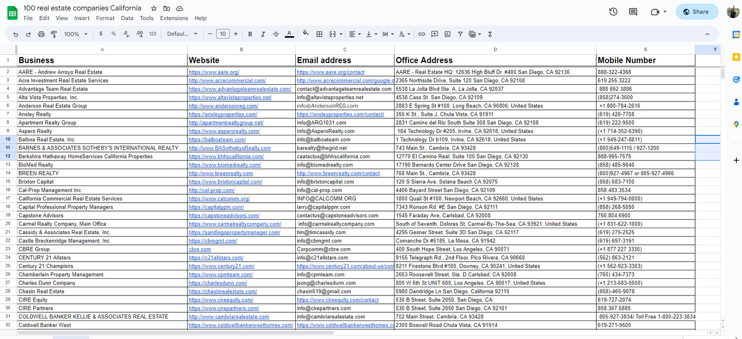Click the Insert chart icon
The width and height of the screenshot is (742, 339).
coord(447,34)
